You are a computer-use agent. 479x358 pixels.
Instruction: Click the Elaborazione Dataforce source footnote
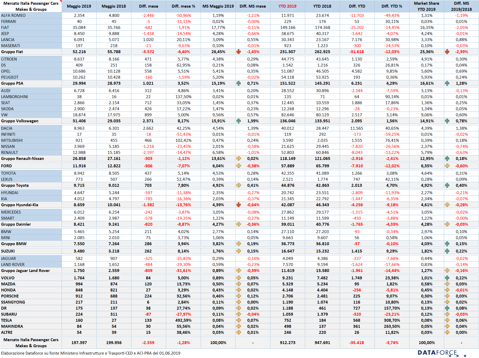pos(91,353)
